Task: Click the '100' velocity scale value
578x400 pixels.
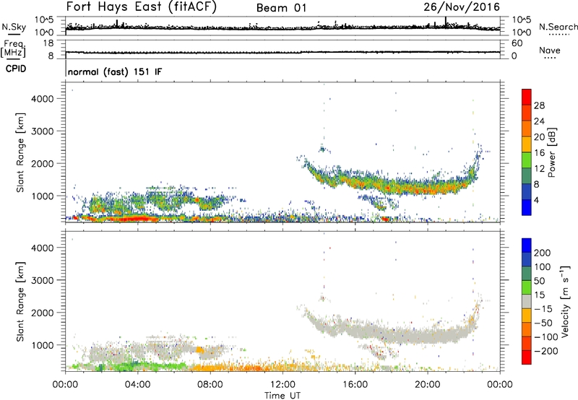Action: pyautogui.click(x=543, y=267)
